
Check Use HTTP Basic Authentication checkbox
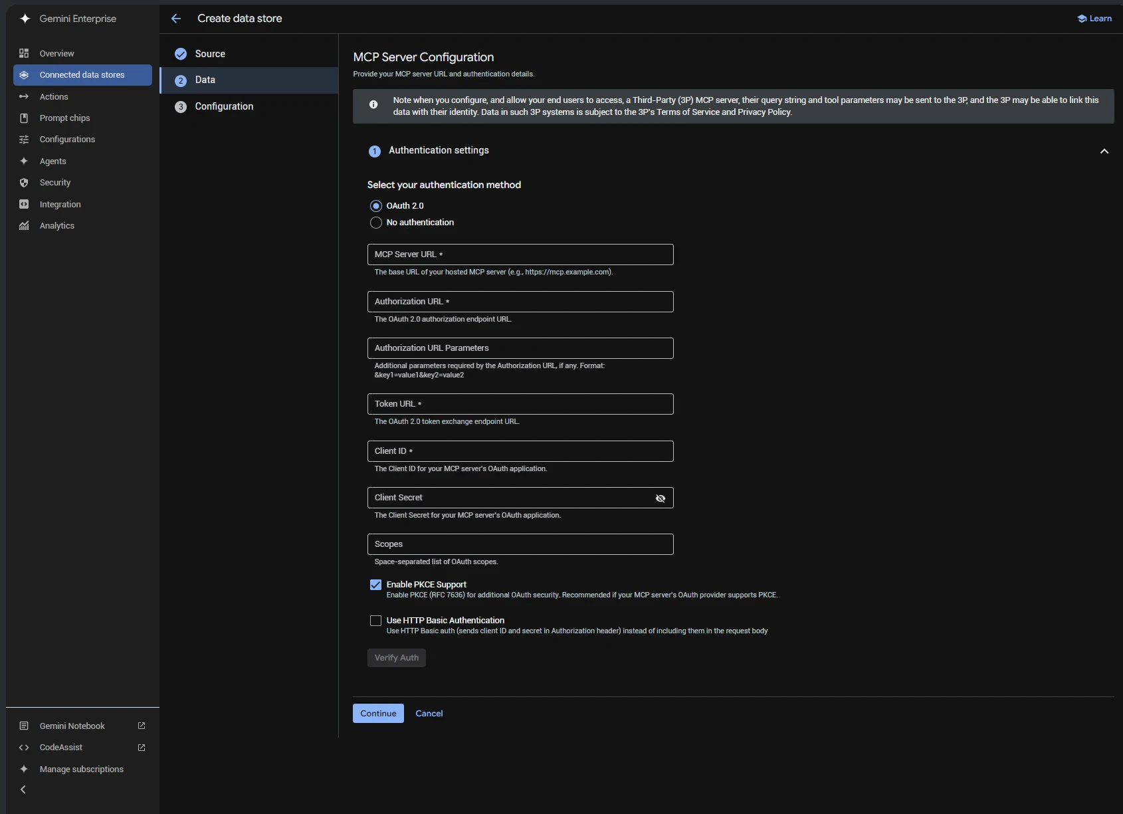coord(376,621)
